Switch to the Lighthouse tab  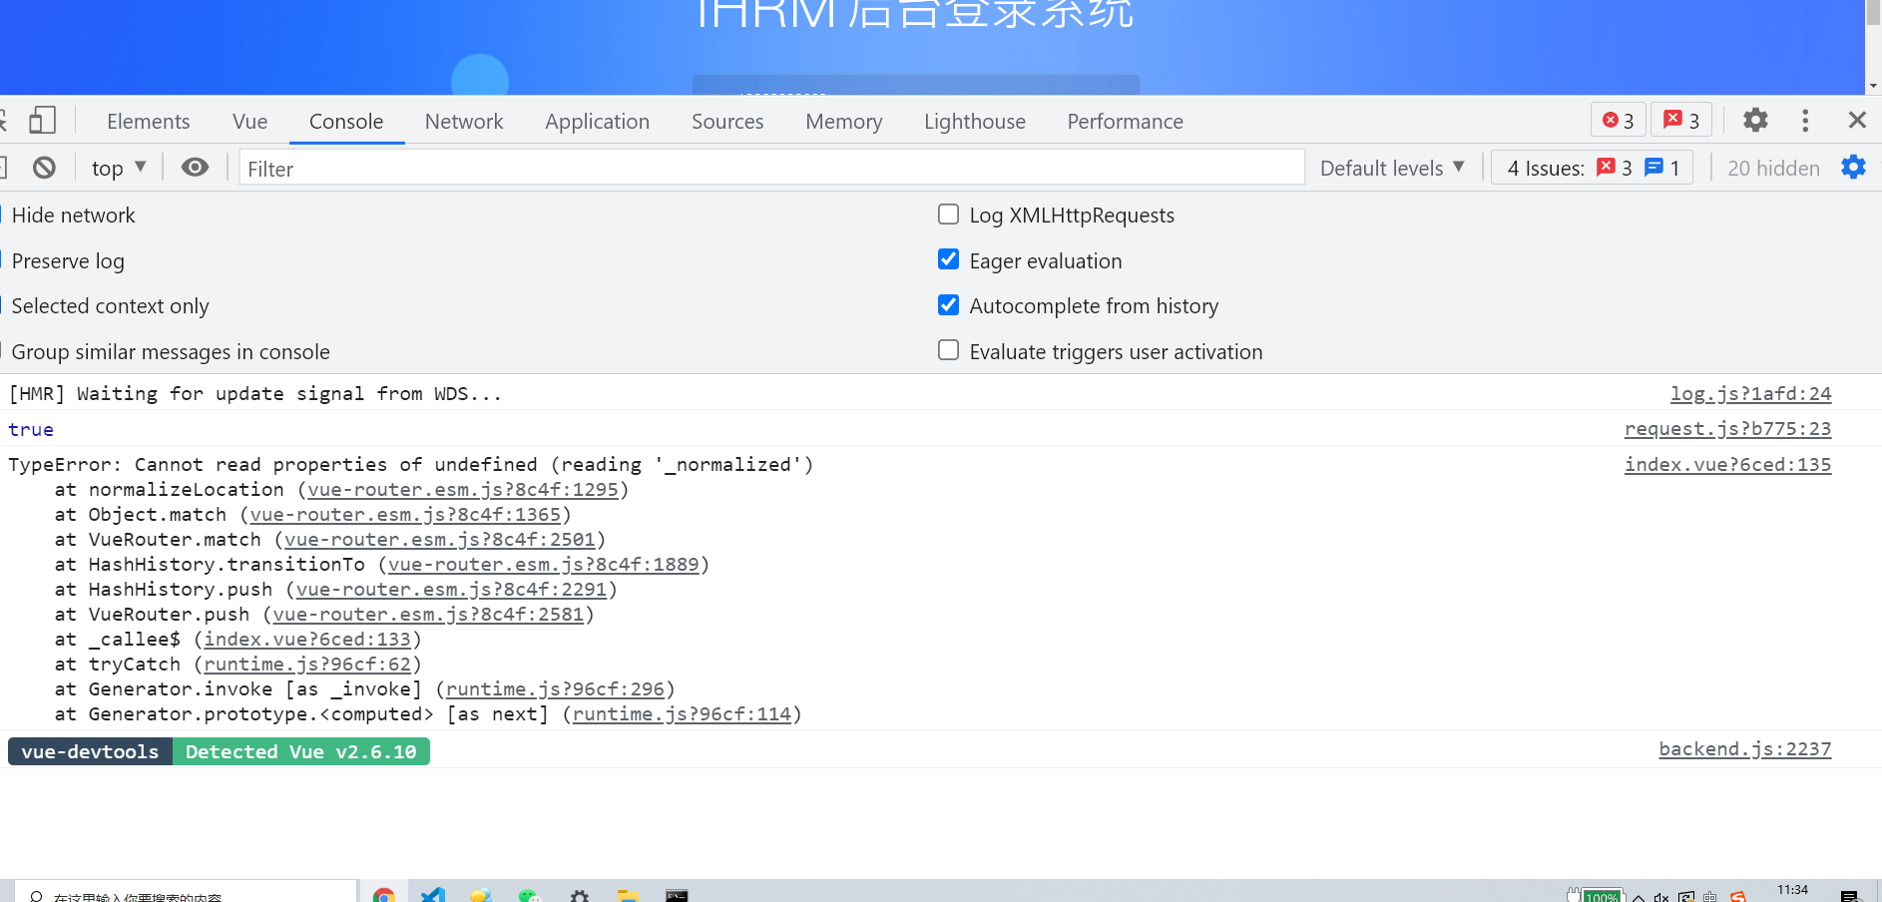(974, 121)
